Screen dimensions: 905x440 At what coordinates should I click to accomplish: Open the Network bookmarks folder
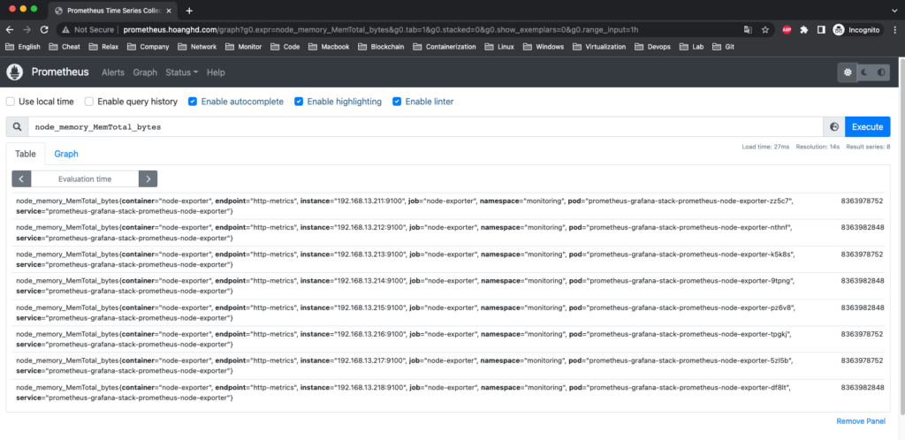197,47
